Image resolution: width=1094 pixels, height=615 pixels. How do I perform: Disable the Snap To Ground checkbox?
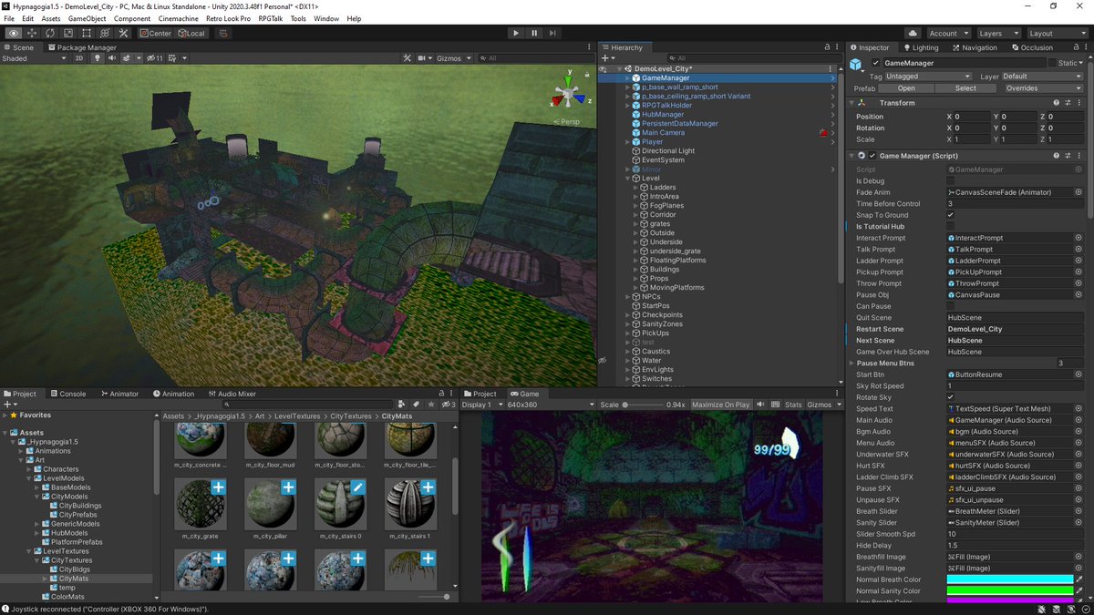coord(951,215)
